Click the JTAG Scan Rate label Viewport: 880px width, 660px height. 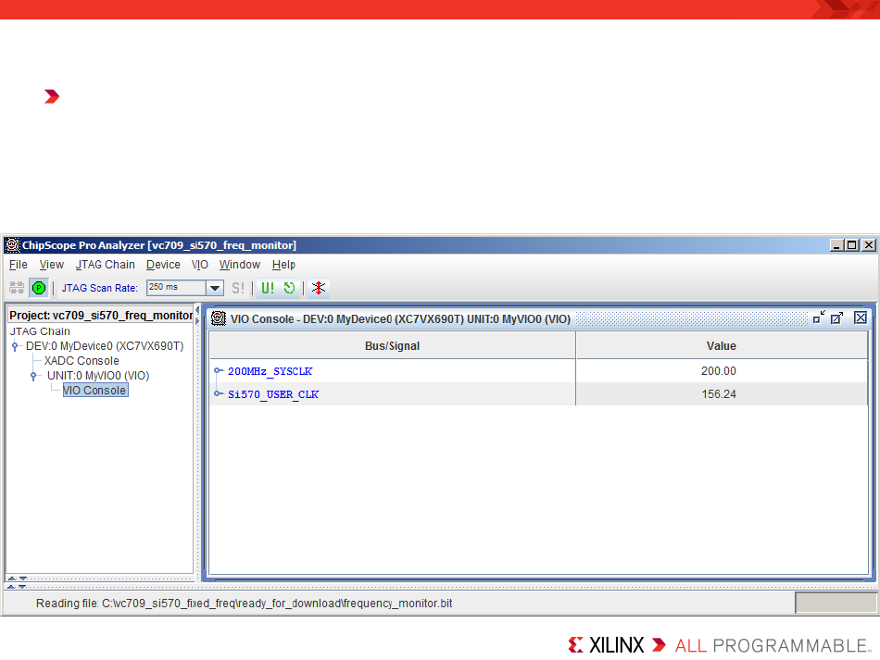pyautogui.click(x=100, y=288)
